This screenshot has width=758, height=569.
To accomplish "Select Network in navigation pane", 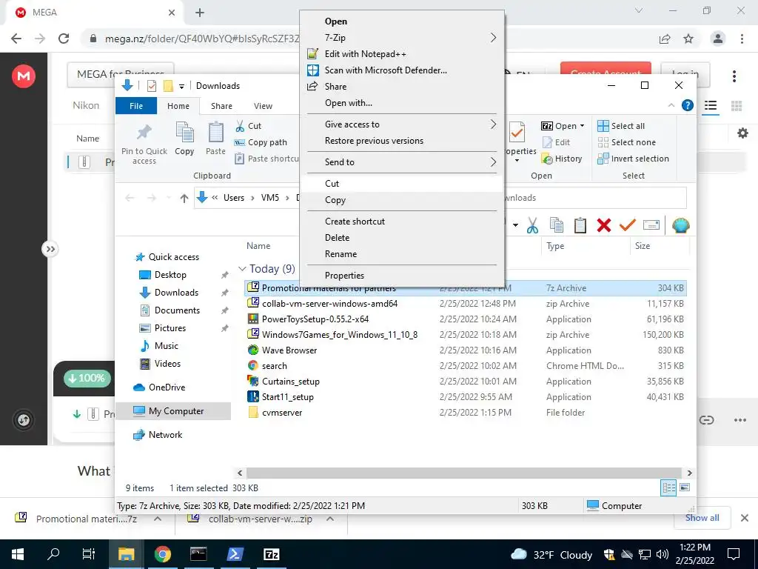I will click(165, 434).
